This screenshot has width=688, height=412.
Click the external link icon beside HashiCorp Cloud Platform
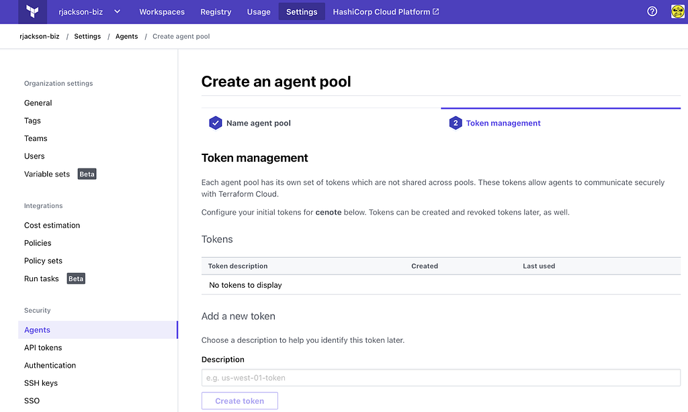point(435,11)
